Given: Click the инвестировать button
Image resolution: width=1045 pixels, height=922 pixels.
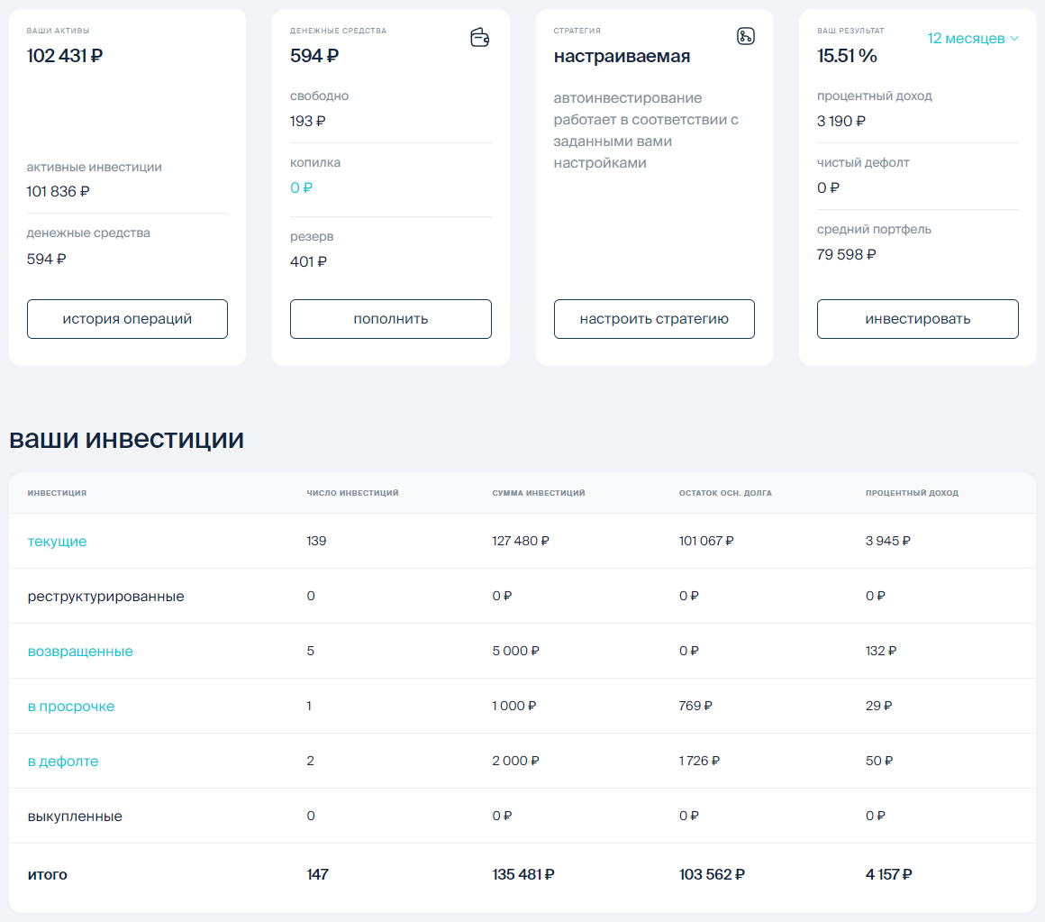Looking at the screenshot, I should pyautogui.click(x=917, y=318).
